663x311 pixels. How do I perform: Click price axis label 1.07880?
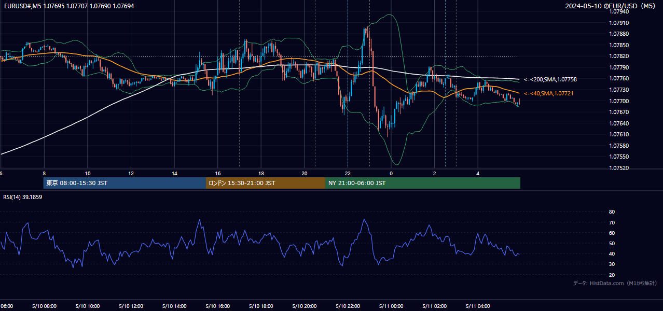[x=619, y=34]
